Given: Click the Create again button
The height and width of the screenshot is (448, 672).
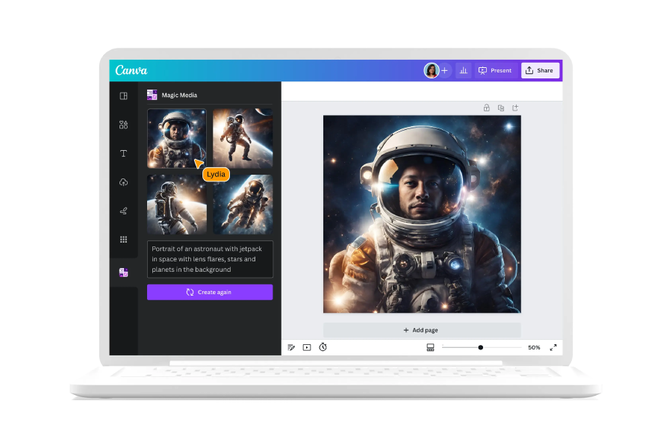Looking at the screenshot, I should (210, 292).
